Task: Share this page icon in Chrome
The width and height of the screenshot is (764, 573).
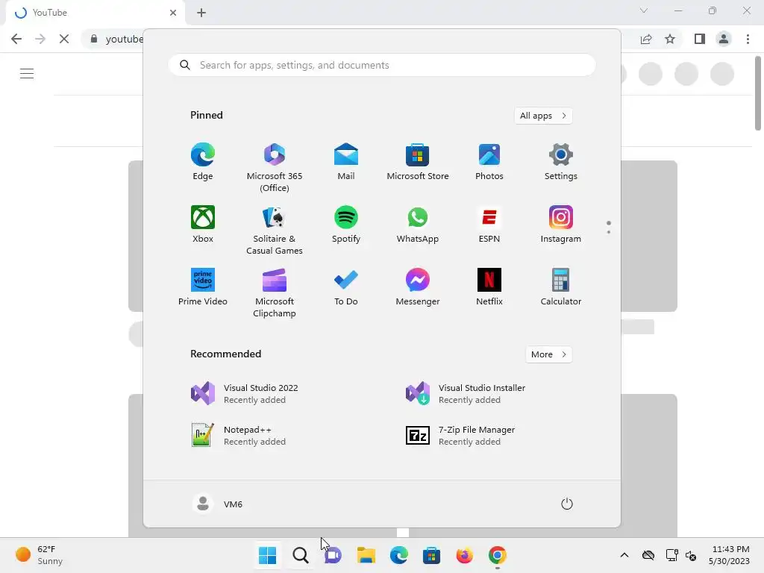Action: 646,39
